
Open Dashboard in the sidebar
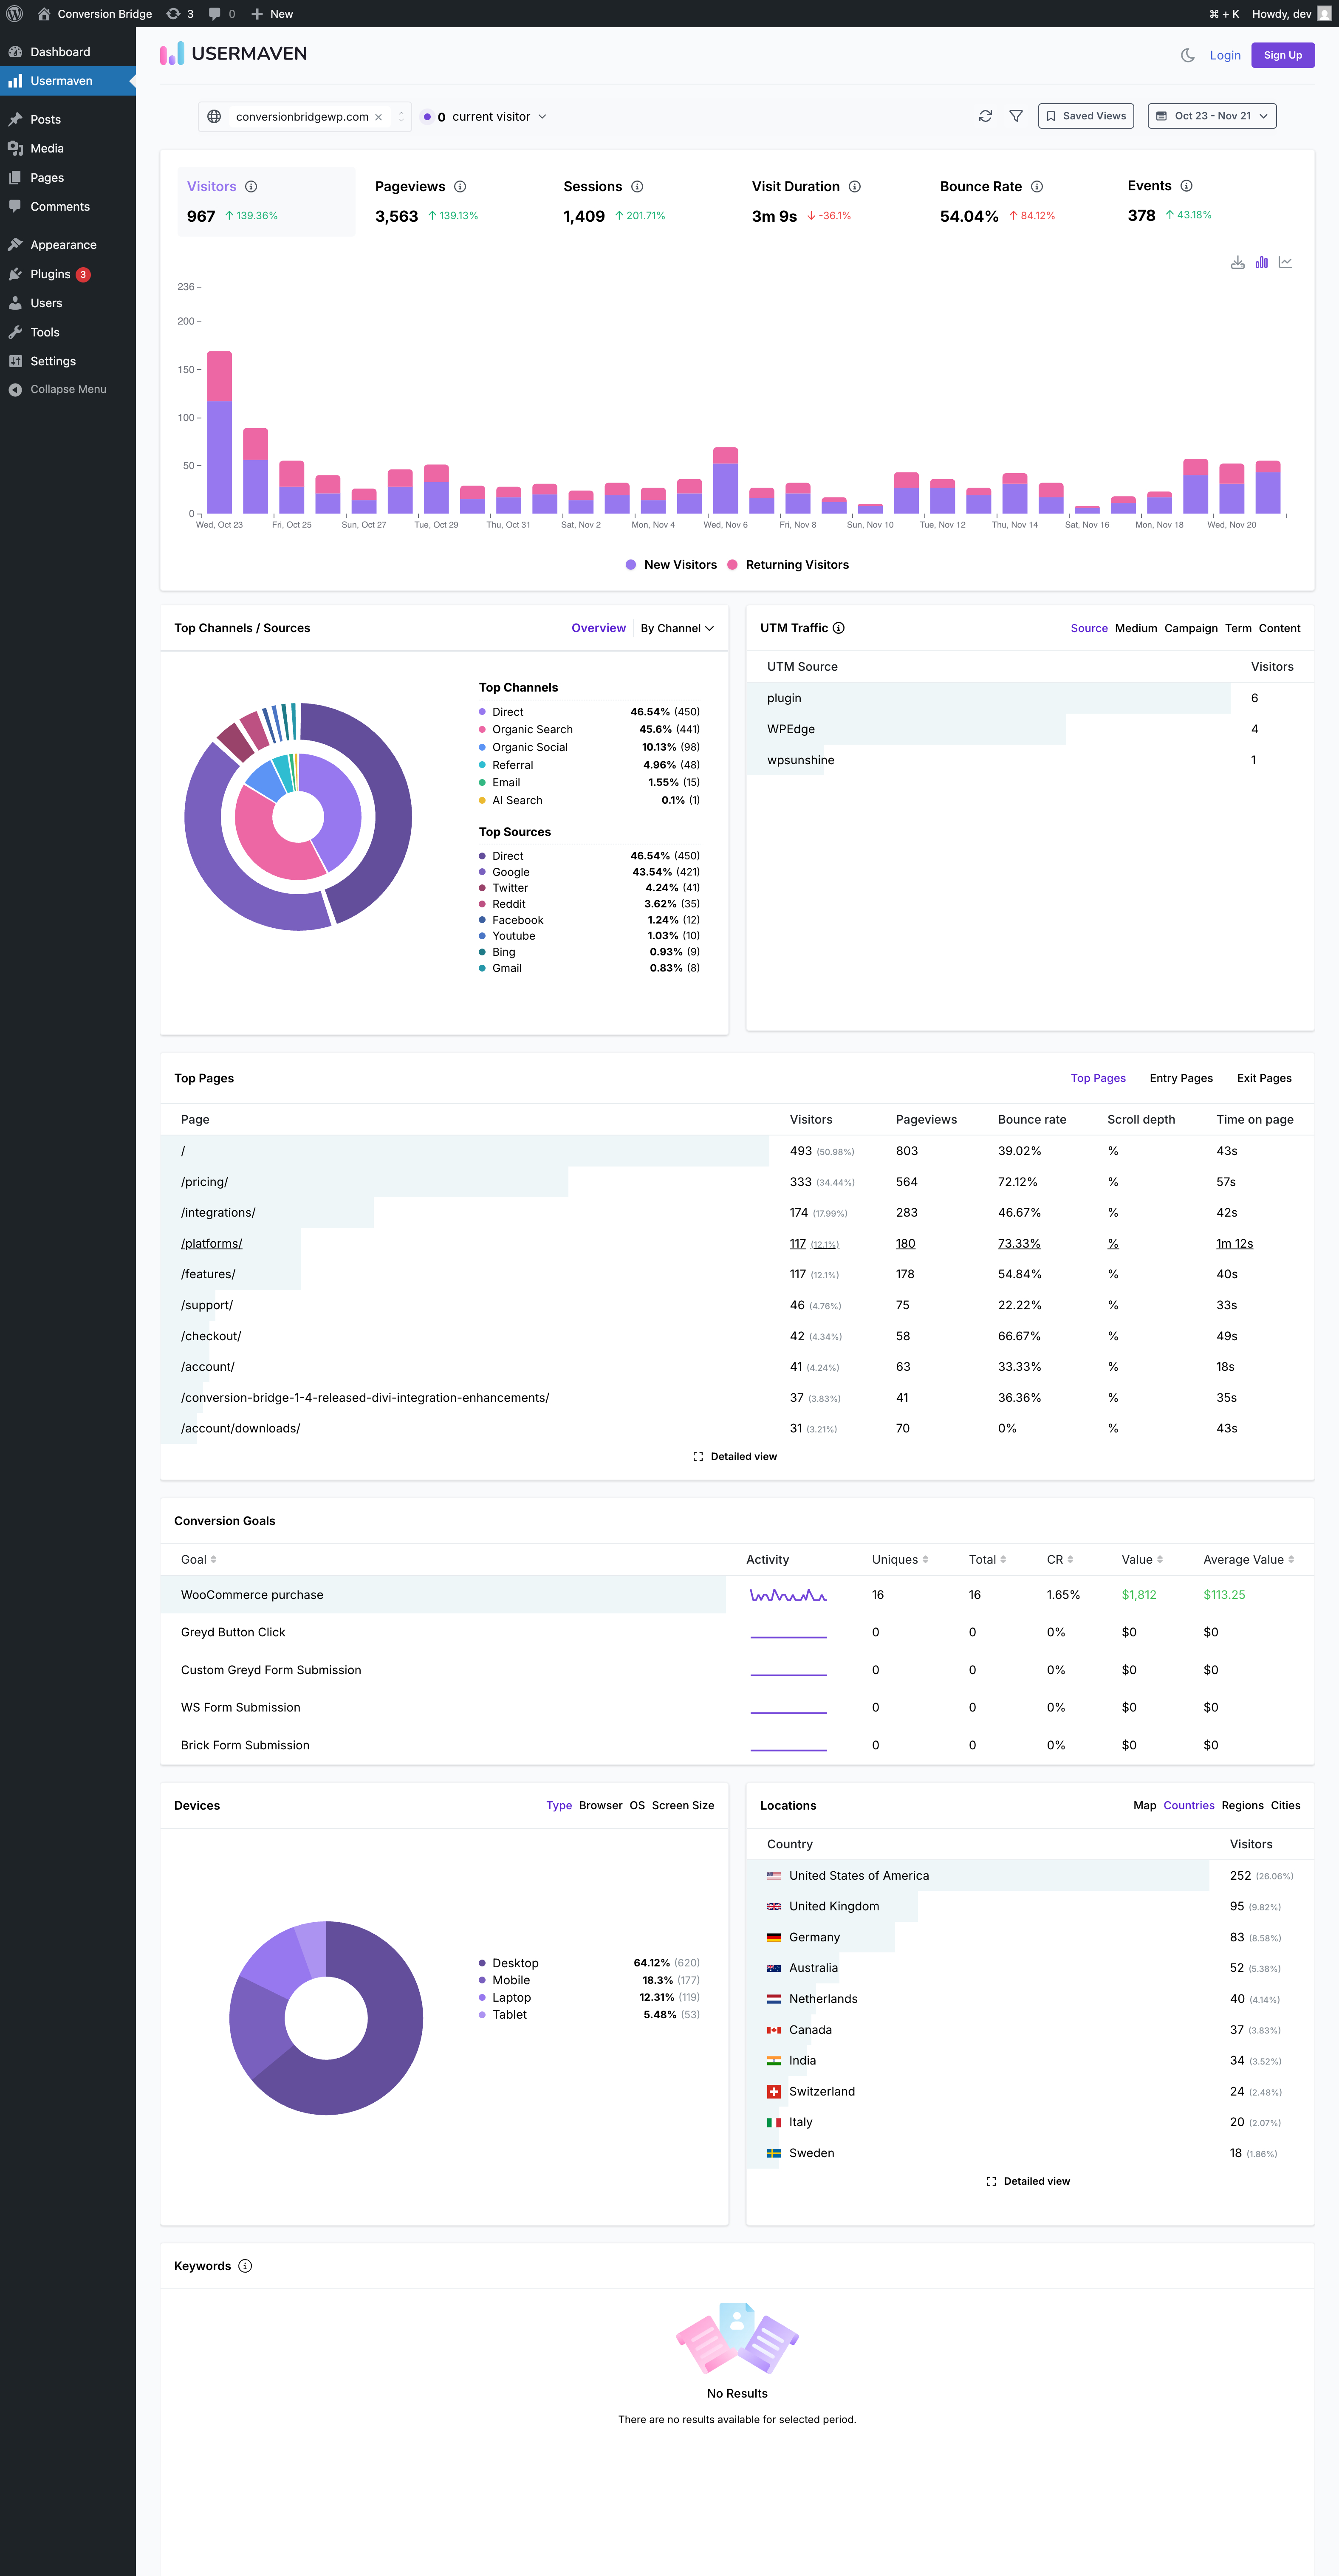pos(68,52)
